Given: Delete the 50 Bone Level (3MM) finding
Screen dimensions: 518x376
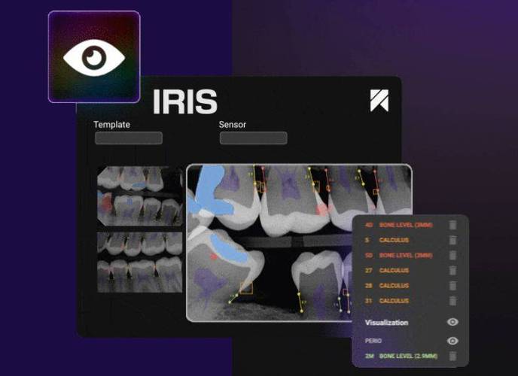Looking at the screenshot, I should pos(452,255).
